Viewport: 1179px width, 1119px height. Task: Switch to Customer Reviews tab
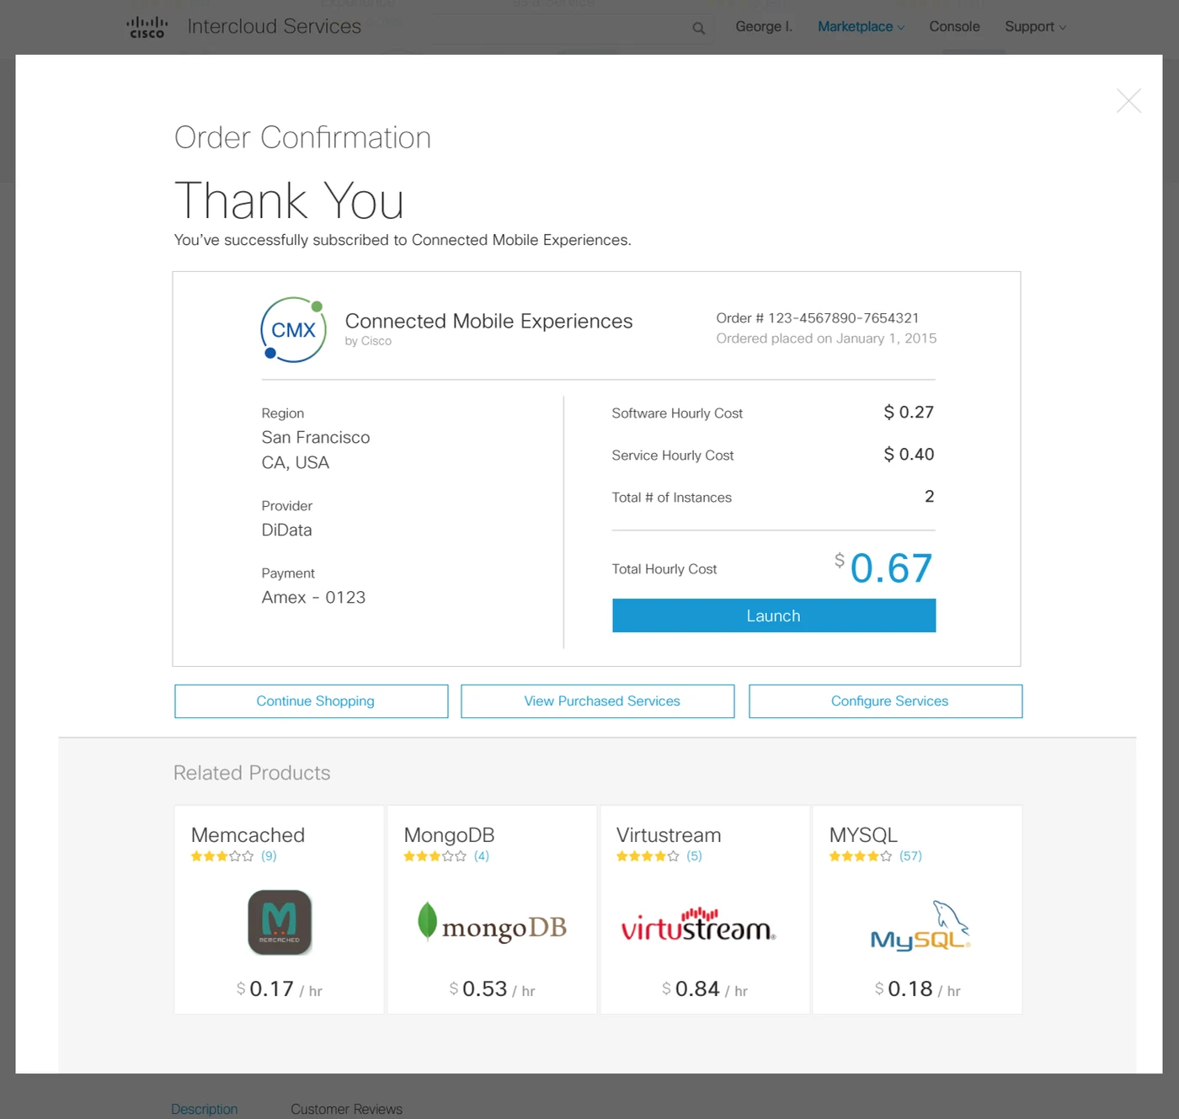(347, 1109)
